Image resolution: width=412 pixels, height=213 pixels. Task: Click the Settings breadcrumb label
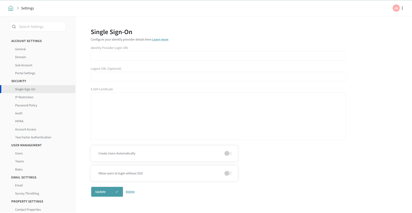point(28,8)
